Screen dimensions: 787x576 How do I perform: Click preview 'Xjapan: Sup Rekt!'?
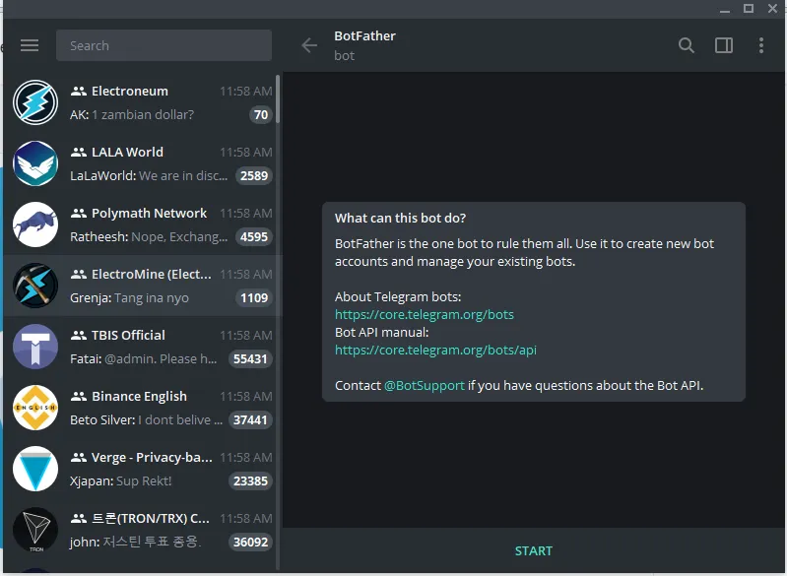pos(120,481)
